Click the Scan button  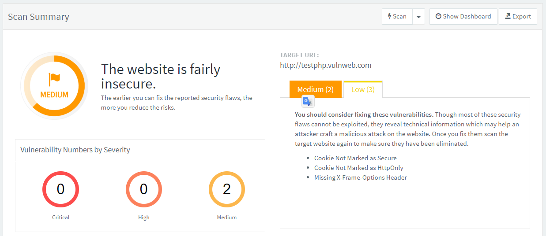pos(397,17)
